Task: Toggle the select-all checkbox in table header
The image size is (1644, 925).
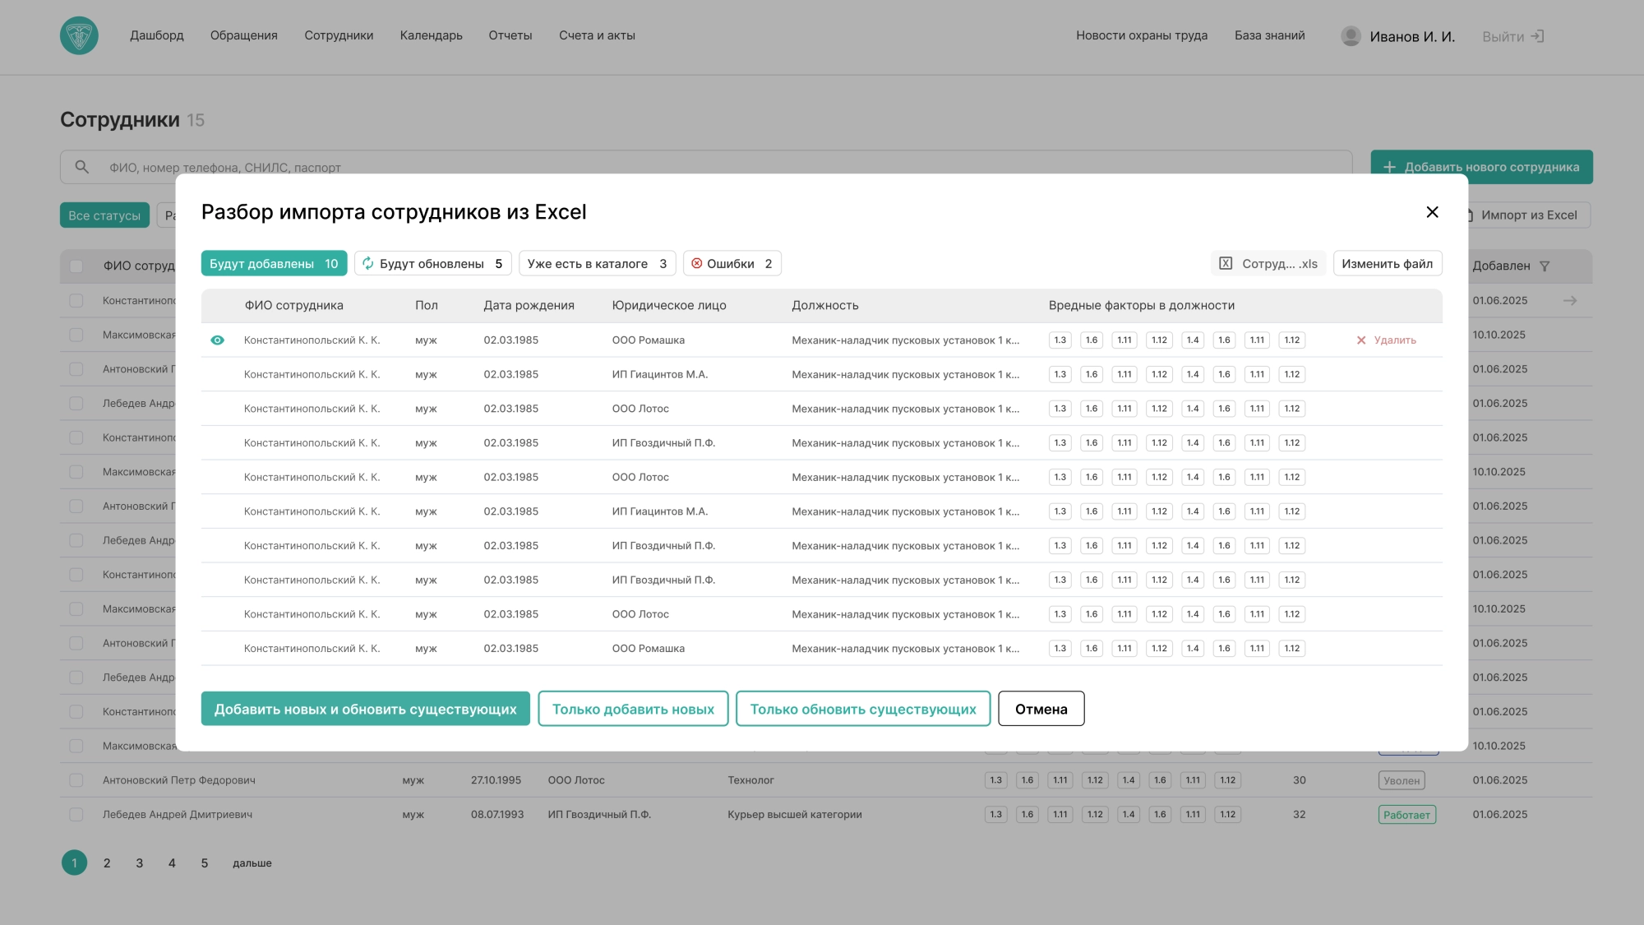Action: tap(76, 266)
